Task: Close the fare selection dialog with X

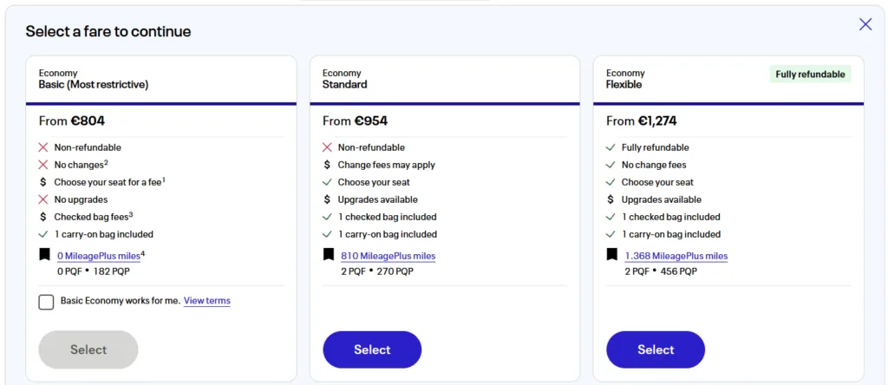Action: pyautogui.click(x=865, y=24)
